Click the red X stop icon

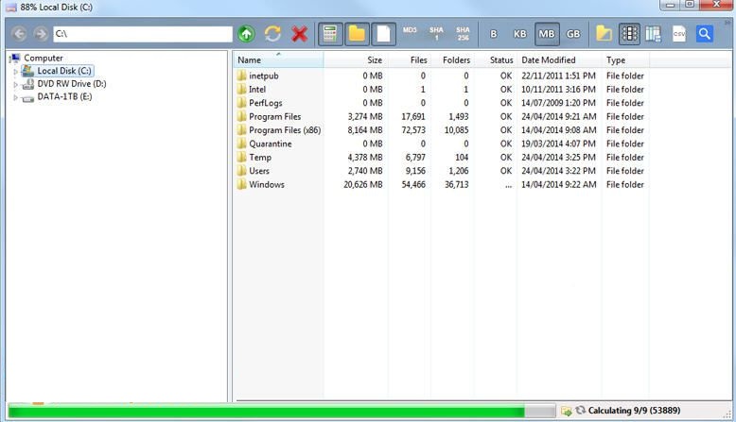point(300,34)
